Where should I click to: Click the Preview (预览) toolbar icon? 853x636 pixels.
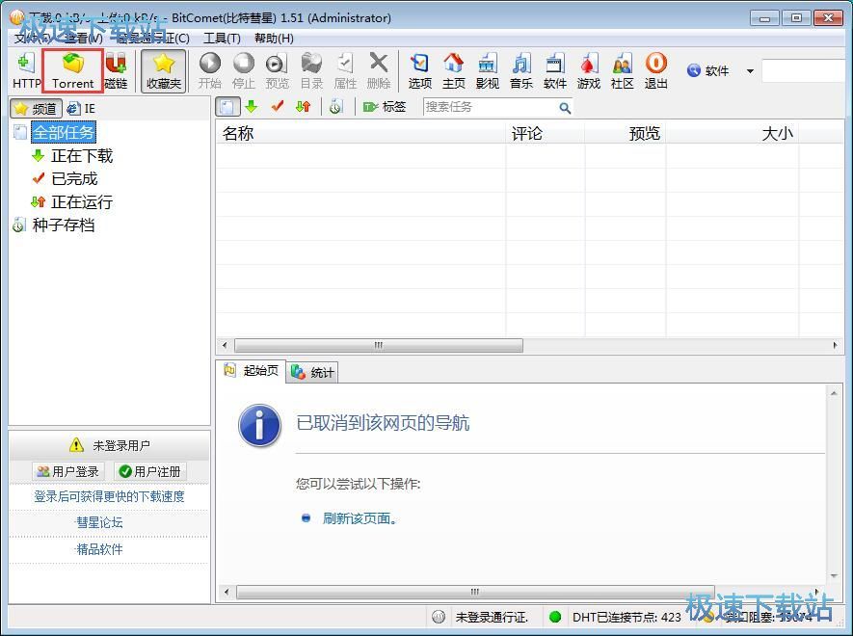pyautogui.click(x=277, y=70)
